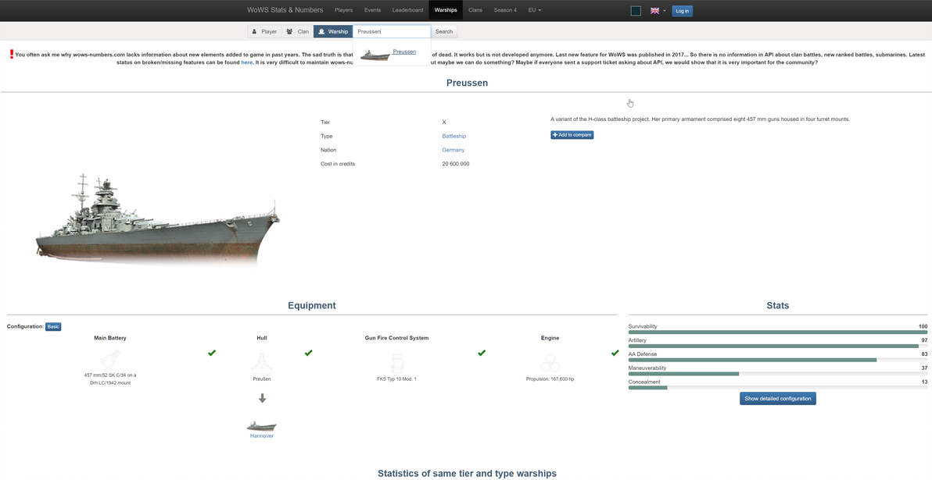Click the Add to compare button

click(572, 135)
